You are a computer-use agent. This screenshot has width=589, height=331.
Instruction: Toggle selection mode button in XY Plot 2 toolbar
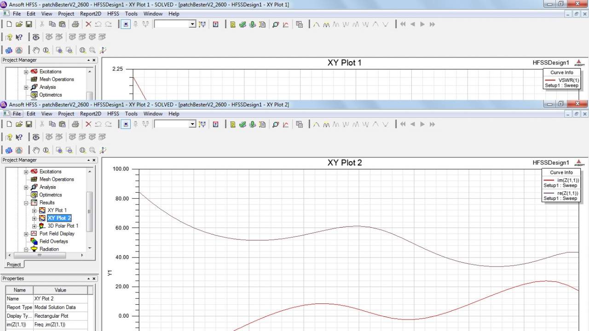126,124
